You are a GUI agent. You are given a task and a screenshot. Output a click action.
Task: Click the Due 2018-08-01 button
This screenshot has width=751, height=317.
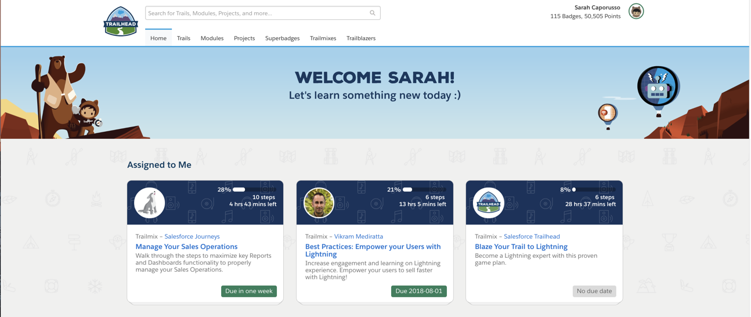418,291
